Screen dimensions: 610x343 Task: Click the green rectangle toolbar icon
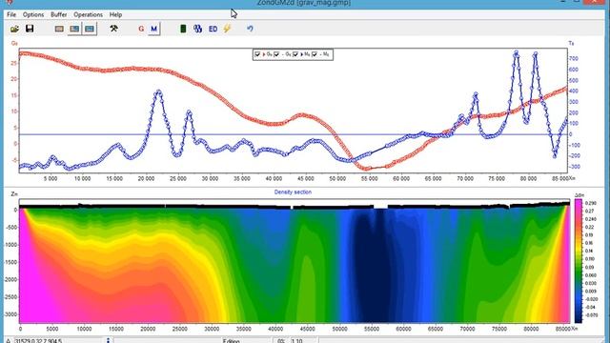(183, 29)
